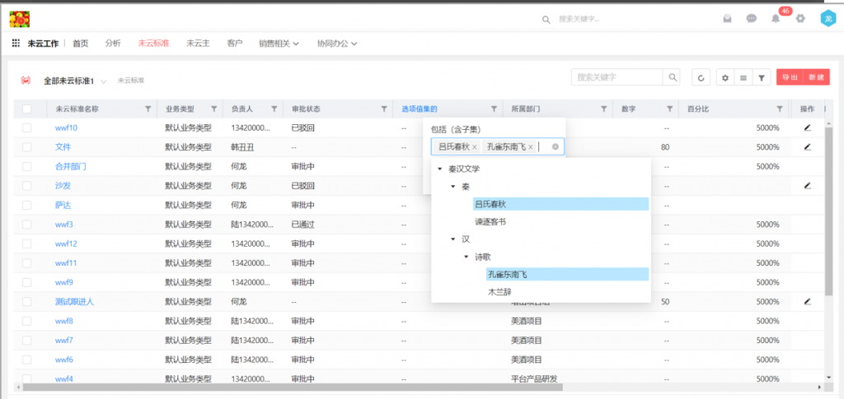
Task: Toggle the select-all checkbox in table header
Action: point(27,109)
